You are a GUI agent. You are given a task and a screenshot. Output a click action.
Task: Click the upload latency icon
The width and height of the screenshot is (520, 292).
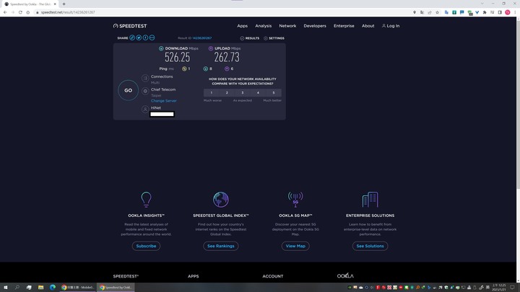click(227, 69)
